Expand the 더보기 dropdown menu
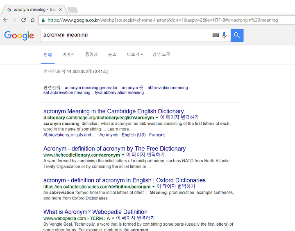 point(135,54)
